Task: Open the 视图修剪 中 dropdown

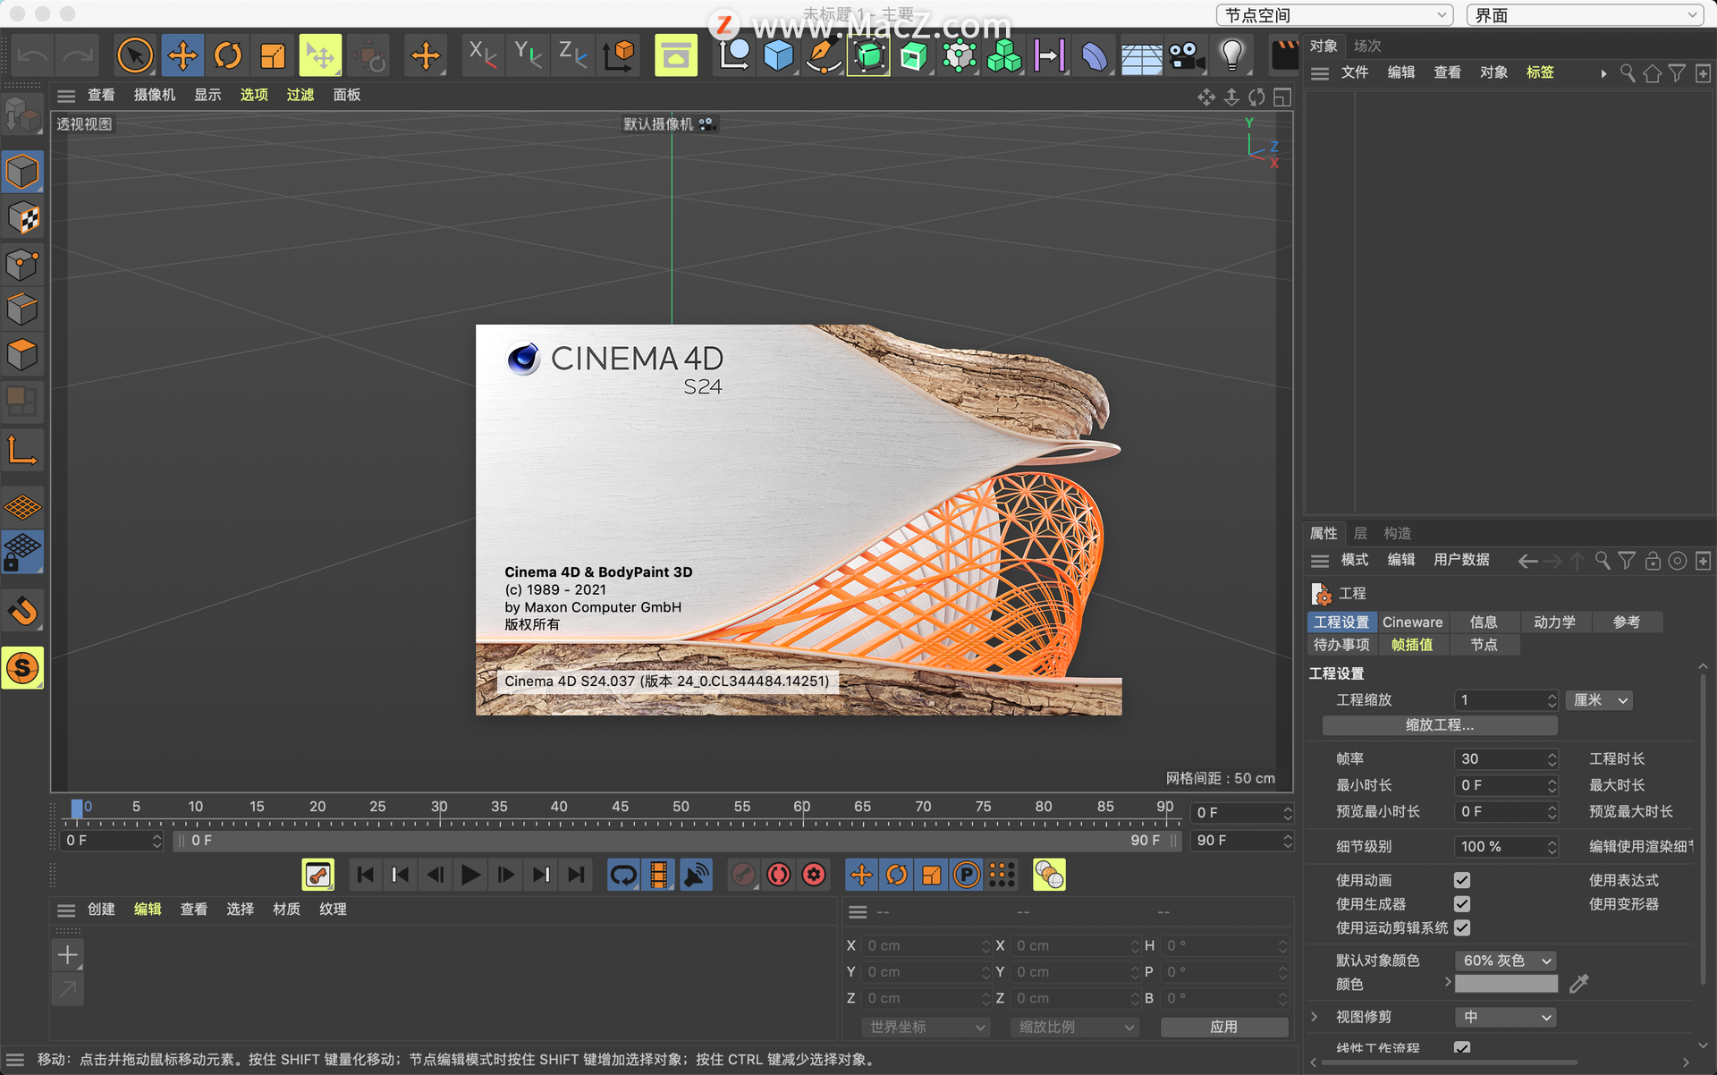Action: (1506, 1018)
